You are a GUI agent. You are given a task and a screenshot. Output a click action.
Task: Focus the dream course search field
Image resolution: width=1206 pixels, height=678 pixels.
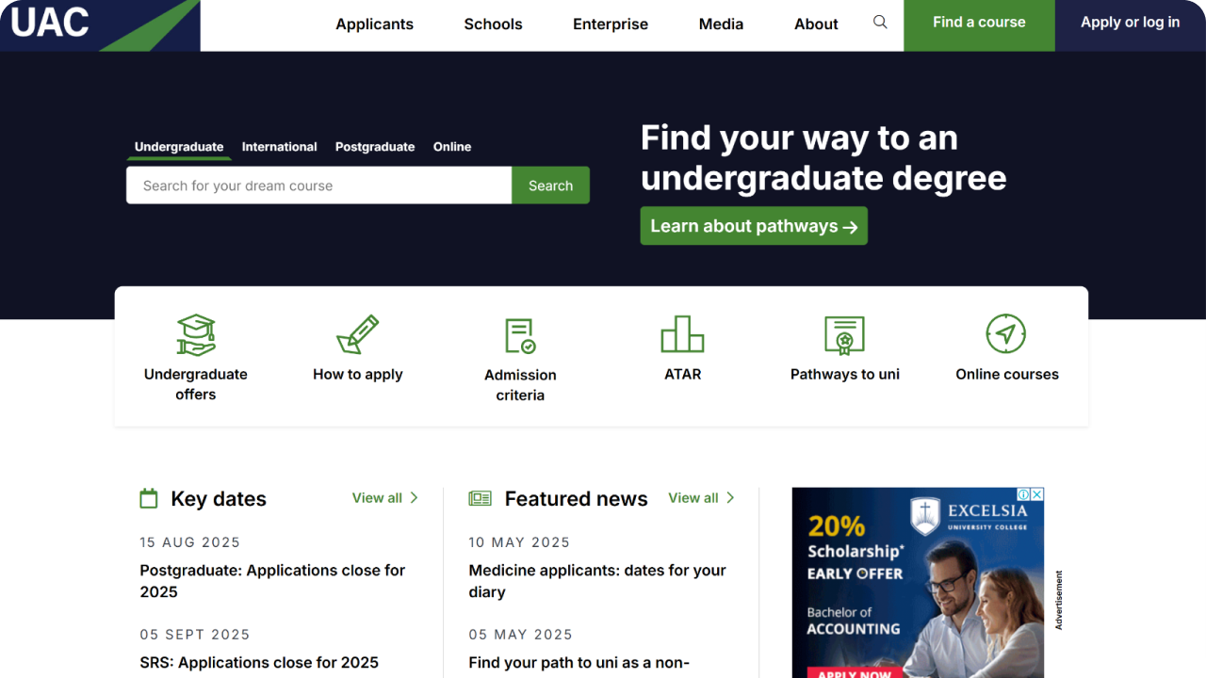click(x=319, y=186)
